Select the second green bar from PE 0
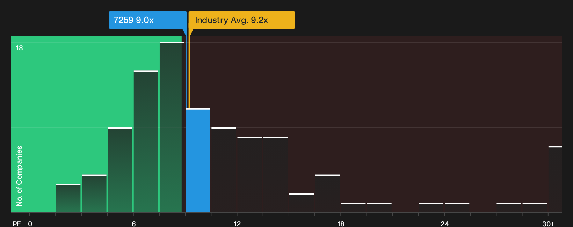The image size is (573, 227). (94, 193)
